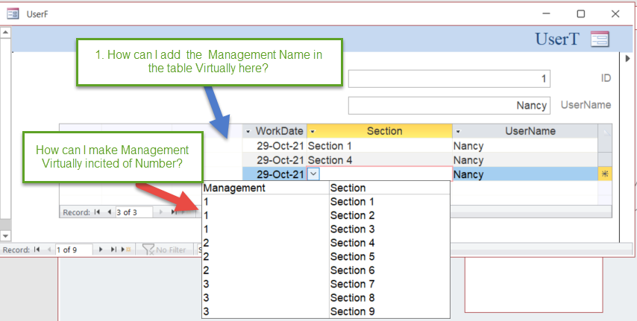The width and height of the screenshot is (637, 321).
Task: Choose Section 5 from the dropdown list
Action: pos(326,257)
